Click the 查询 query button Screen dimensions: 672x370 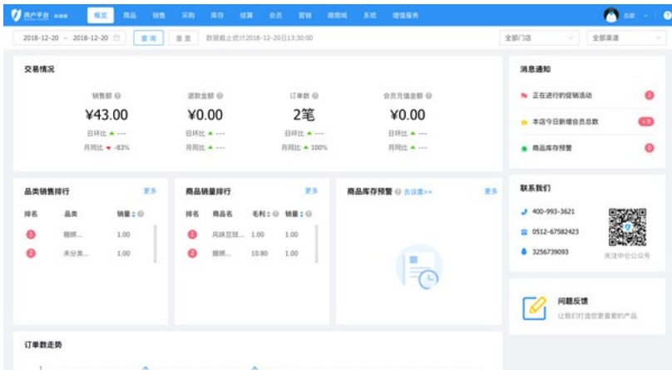[x=148, y=37]
